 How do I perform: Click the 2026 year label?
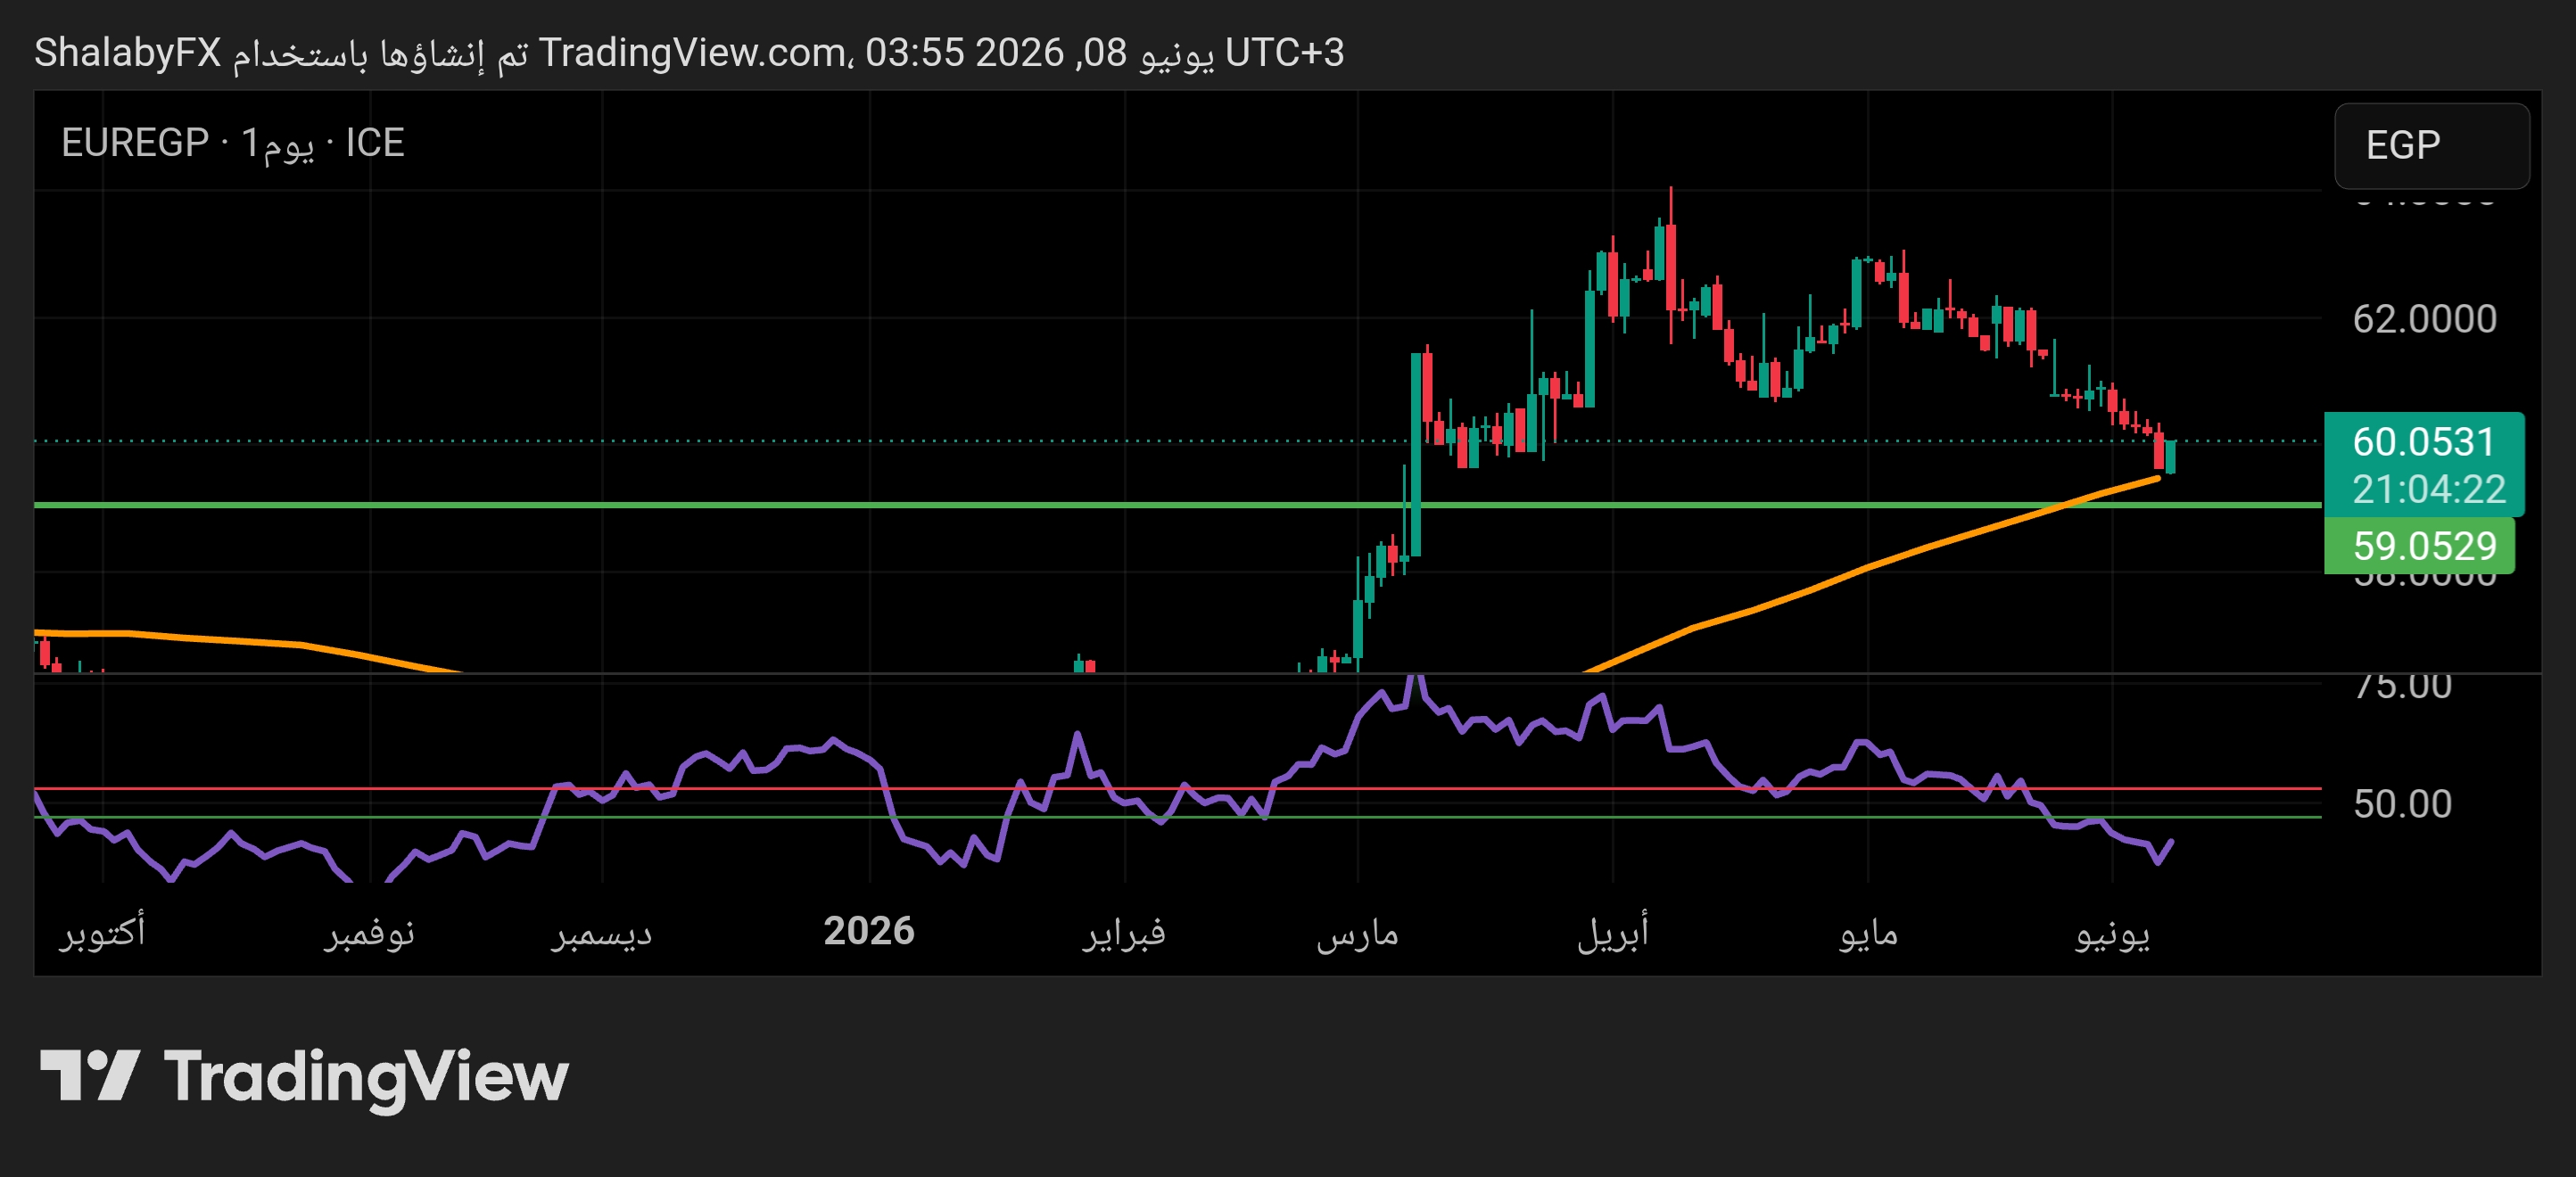(x=869, y=931)
